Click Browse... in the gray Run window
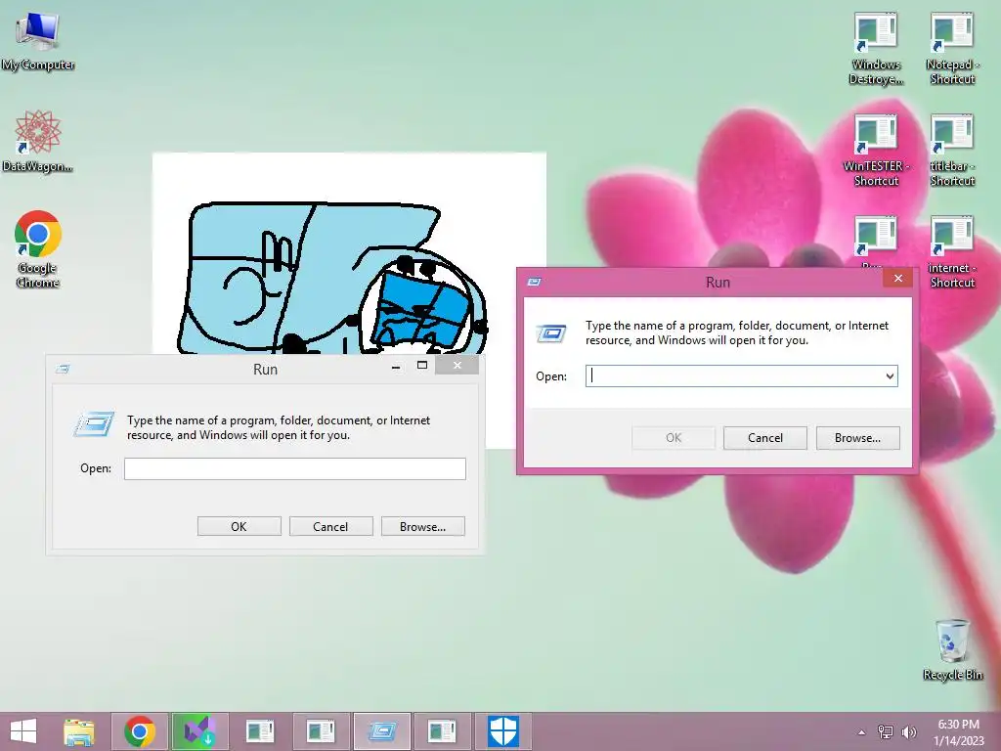Image resolution: width=1001 pixels, height=751 pixels. click(422, 527)
